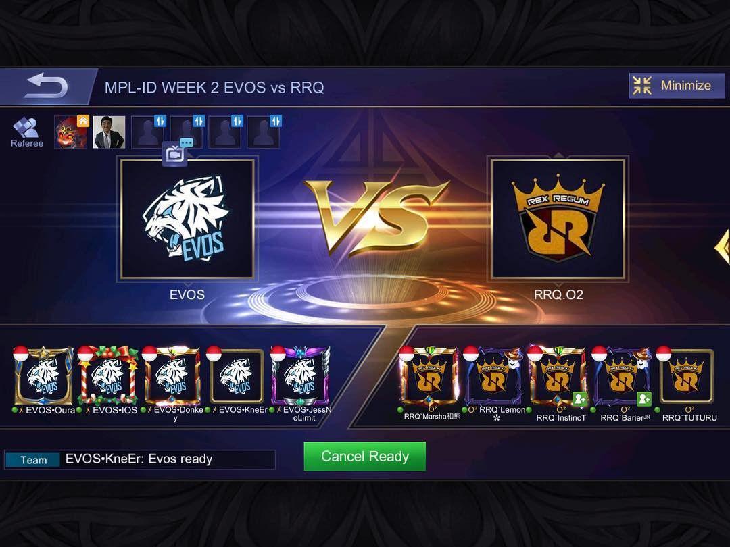730x547 pixels.
Task: Click the EVOS team logo panel
Action: click(x=187, y=219)
